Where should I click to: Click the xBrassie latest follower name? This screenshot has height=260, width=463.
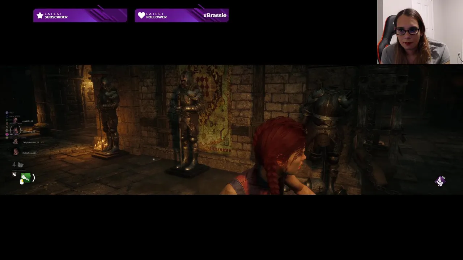(215, 16)
